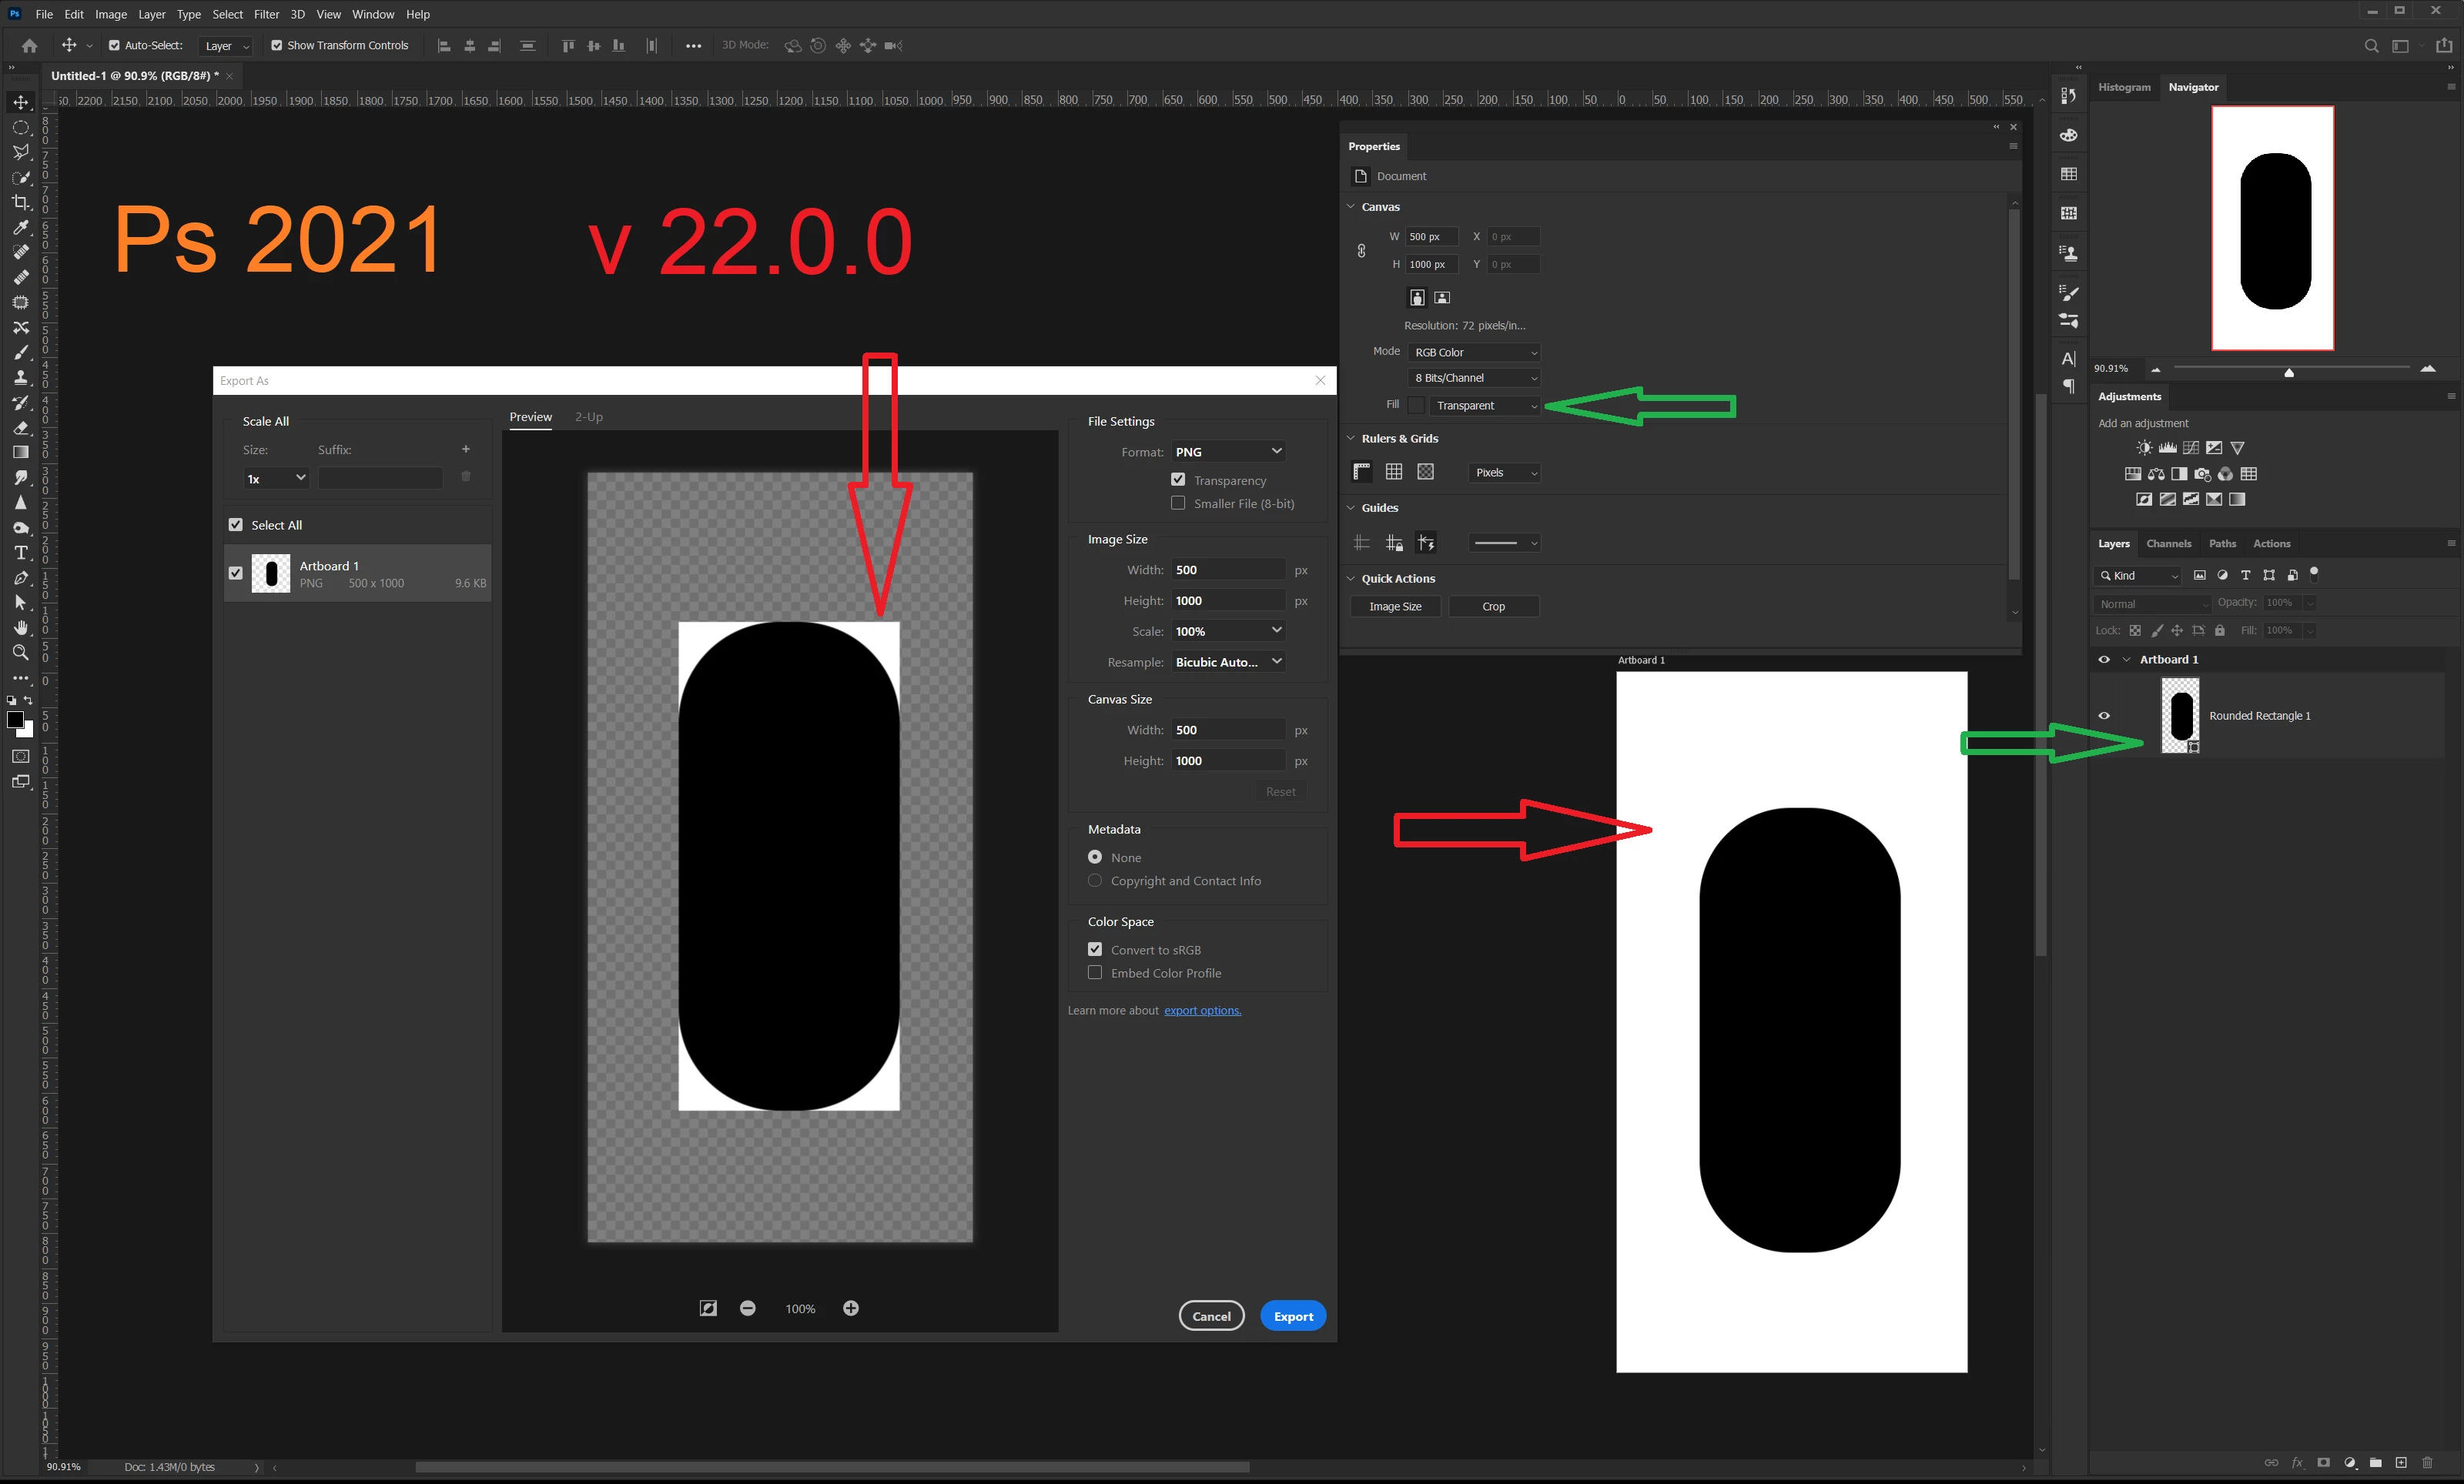
Task: Open the Resample Bicubic dropdown
Action: (1228, 661)
